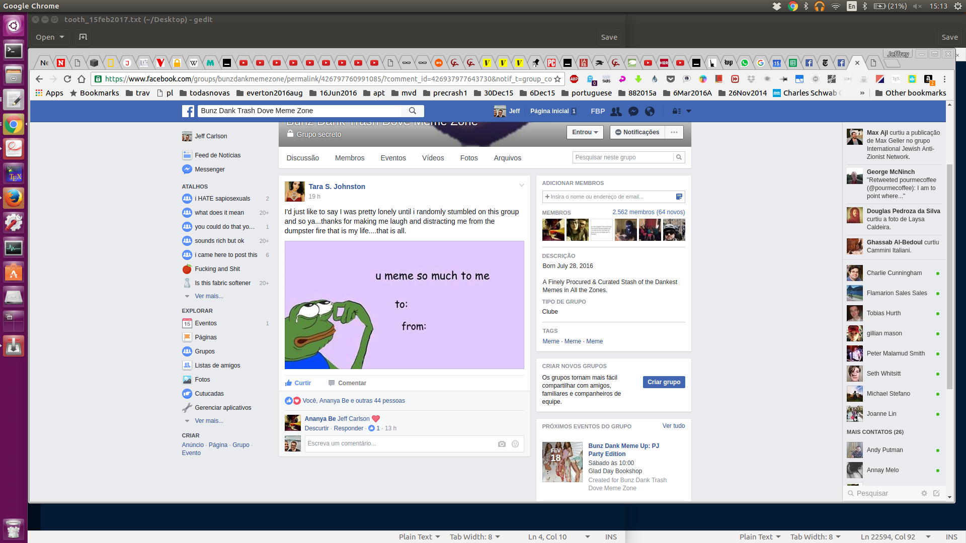Image resolution: width=966 pixels, height=543 pixels.
Task: Open Ver tudo for group events
Action: (674, 426)
